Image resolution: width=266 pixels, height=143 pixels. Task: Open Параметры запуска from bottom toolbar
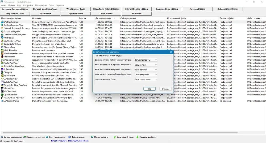pos(24,137)
